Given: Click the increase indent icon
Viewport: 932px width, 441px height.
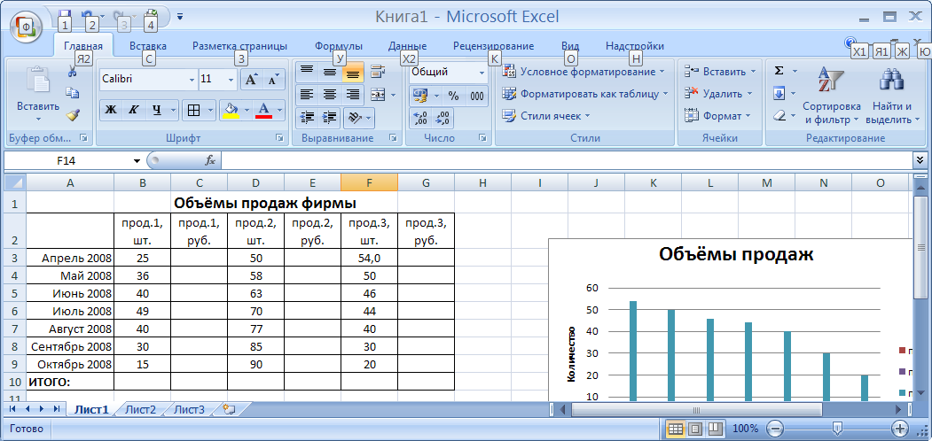Looking at the screenshot, I should pos(329,118).
